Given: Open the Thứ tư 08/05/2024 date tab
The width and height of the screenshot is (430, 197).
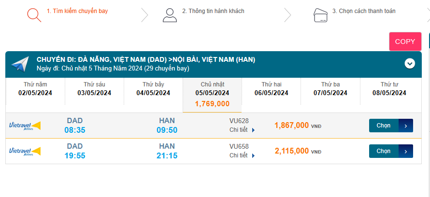Looking at the screenshot, I should point(389,89).
